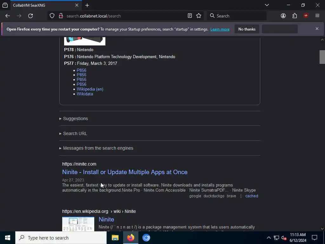Click the page vertical scrollbar thumb
325x244 pixels.
(x=322, y=57)
